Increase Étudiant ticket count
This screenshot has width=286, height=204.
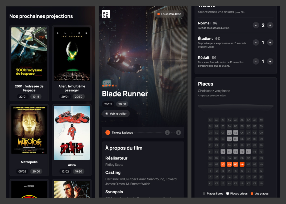pos(270,42)
